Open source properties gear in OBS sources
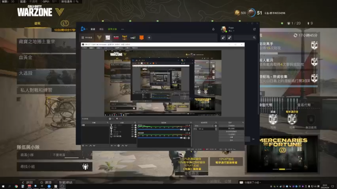Viewport: 337px width, 189px height. pos(119,146)
